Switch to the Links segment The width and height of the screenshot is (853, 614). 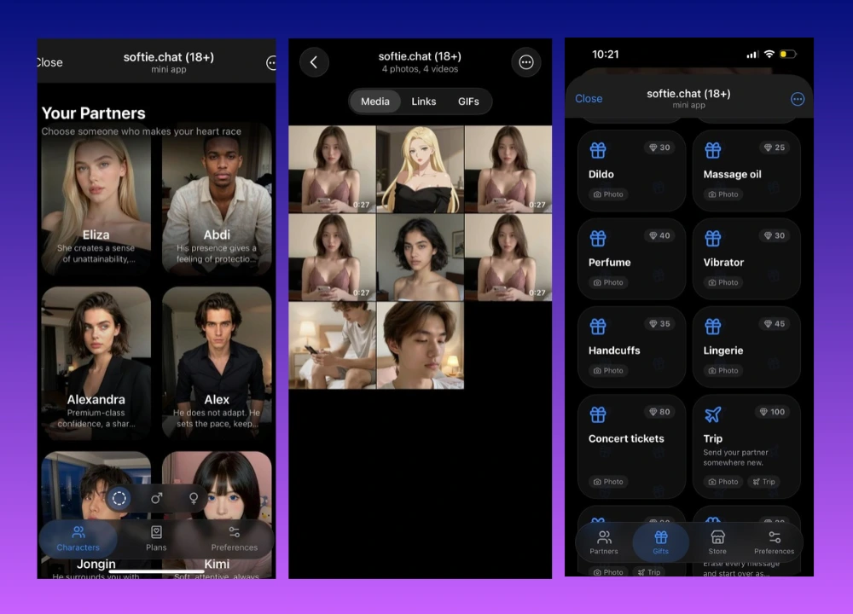tap(424, 101)
